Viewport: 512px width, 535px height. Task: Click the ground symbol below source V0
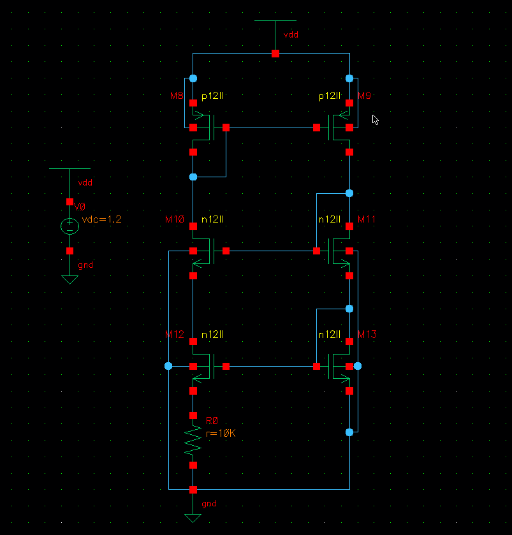coord(69,279)
